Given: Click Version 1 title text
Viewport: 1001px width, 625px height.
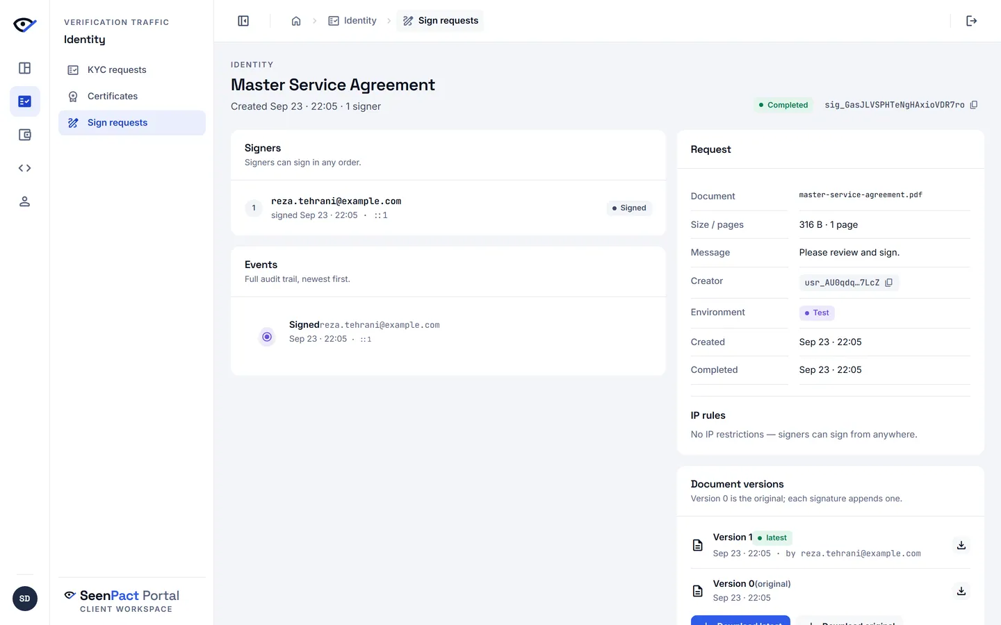Looking at the screenshot, I should (733, 537).
